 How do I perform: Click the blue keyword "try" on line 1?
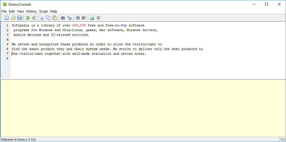[x=124, y=26]
